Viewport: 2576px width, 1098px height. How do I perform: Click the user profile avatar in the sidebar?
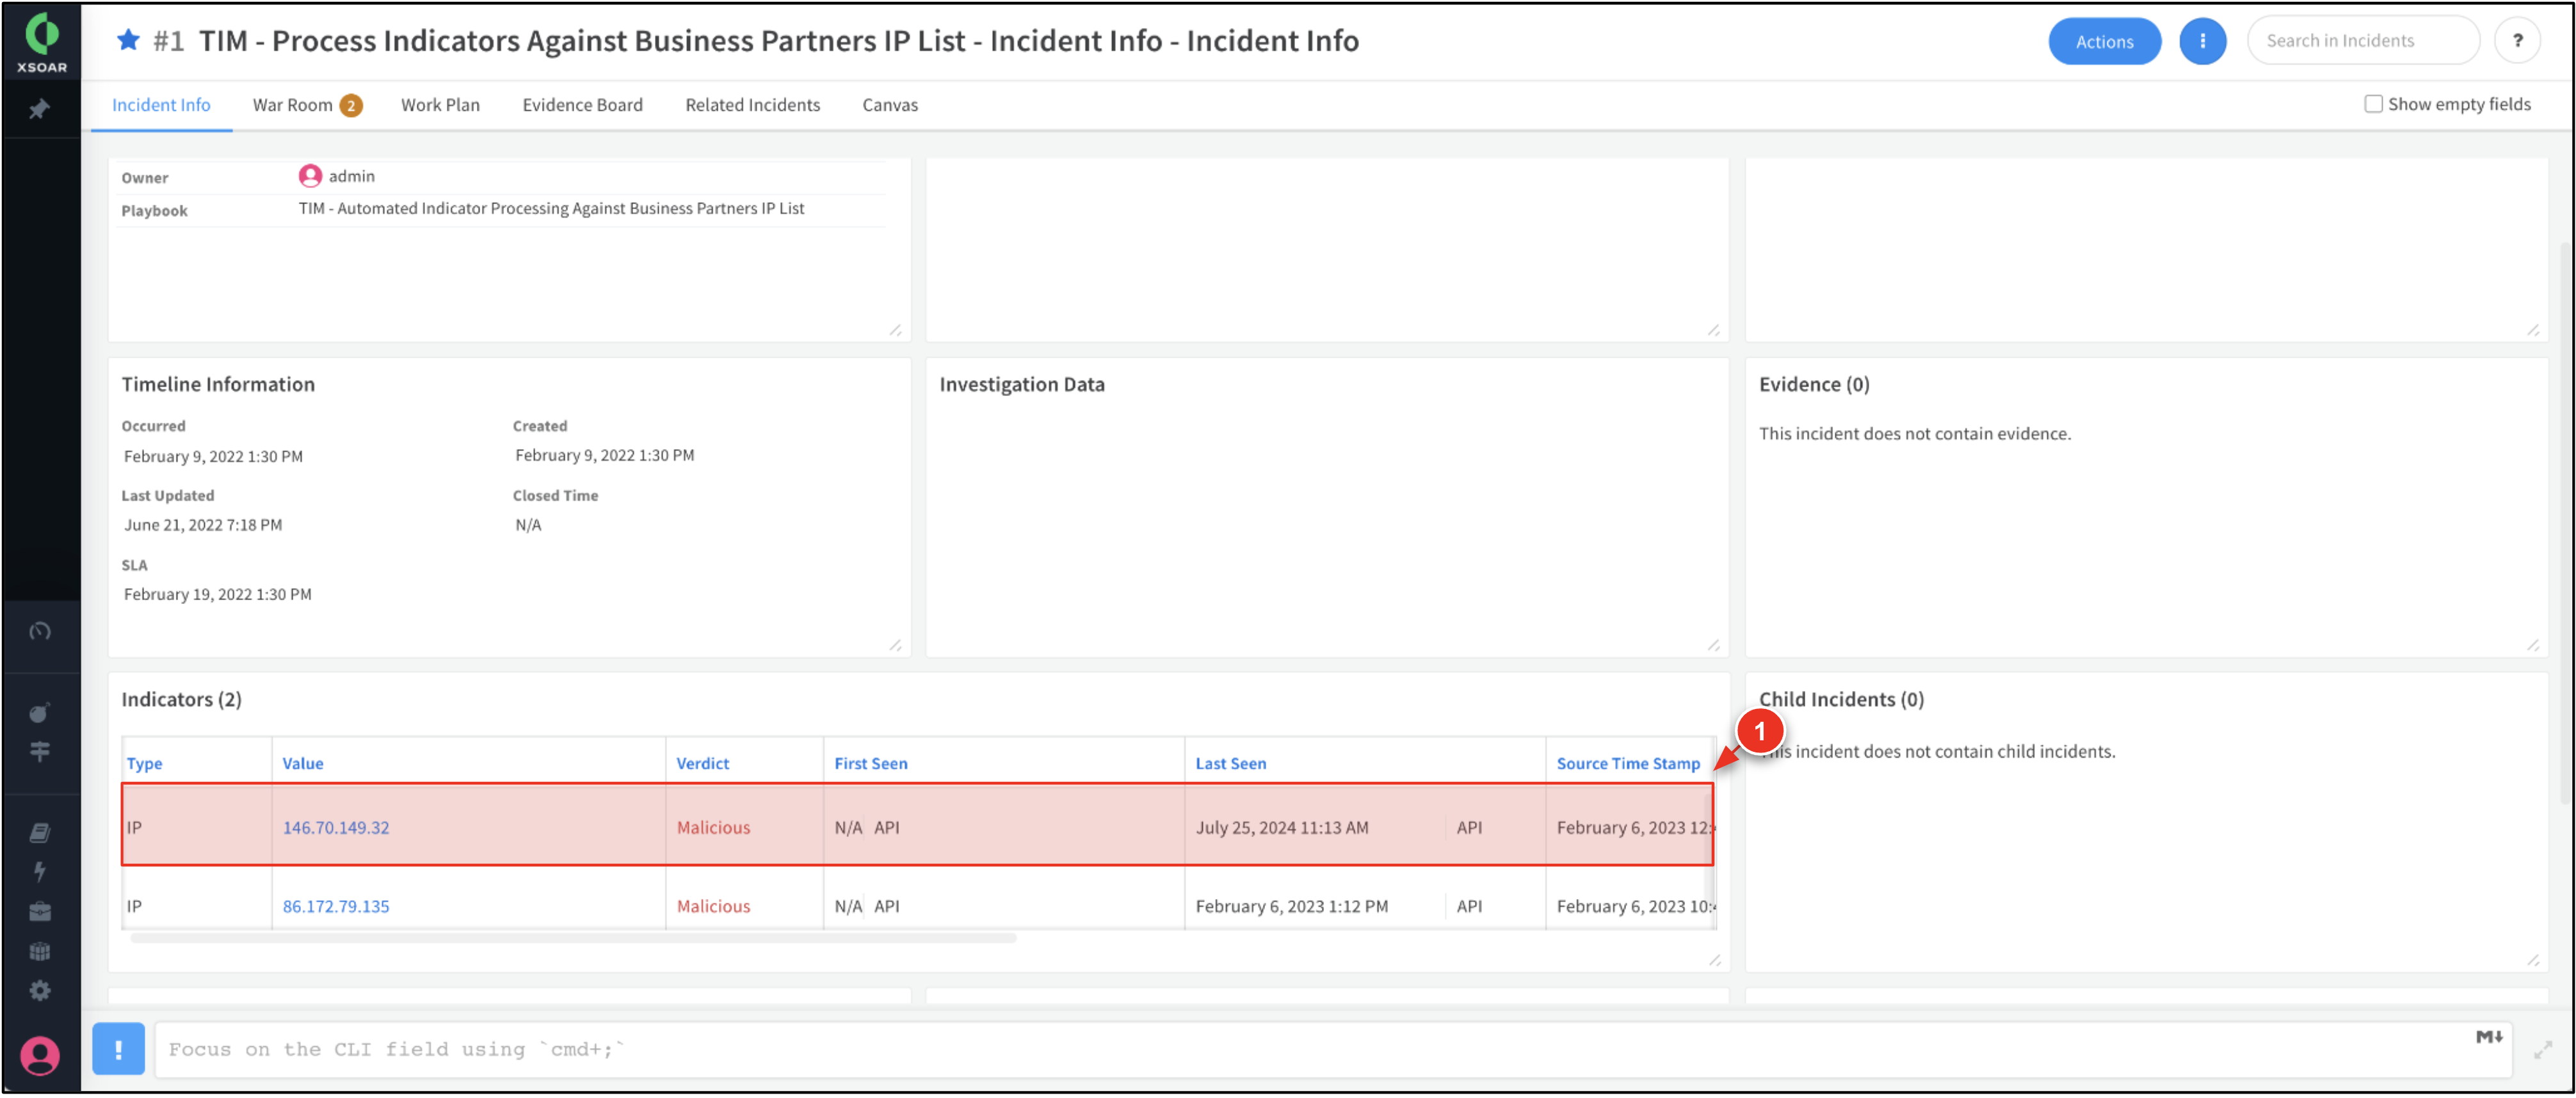coord(40,1056)
